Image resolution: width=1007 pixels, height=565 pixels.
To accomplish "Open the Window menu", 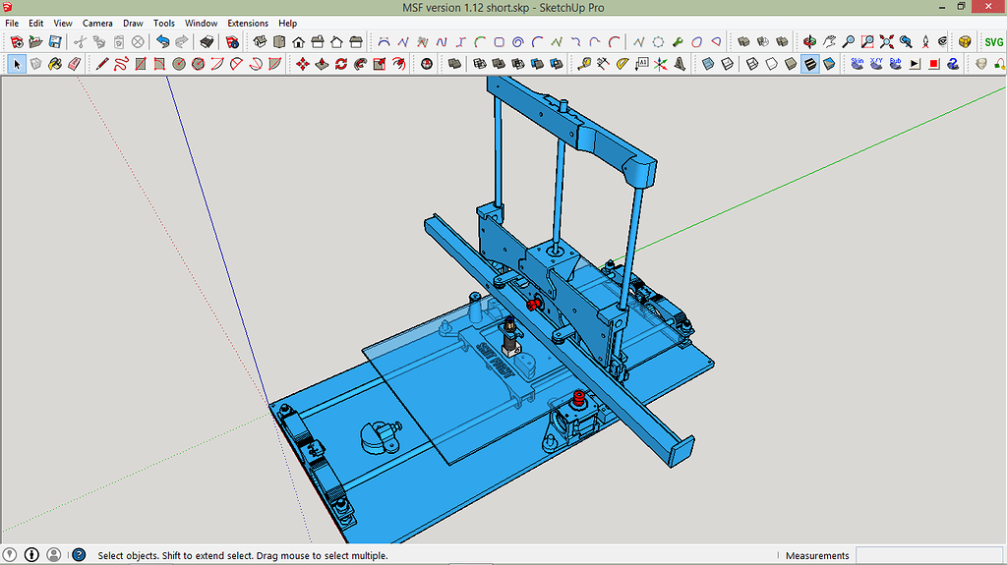I will tap(202, 23).
